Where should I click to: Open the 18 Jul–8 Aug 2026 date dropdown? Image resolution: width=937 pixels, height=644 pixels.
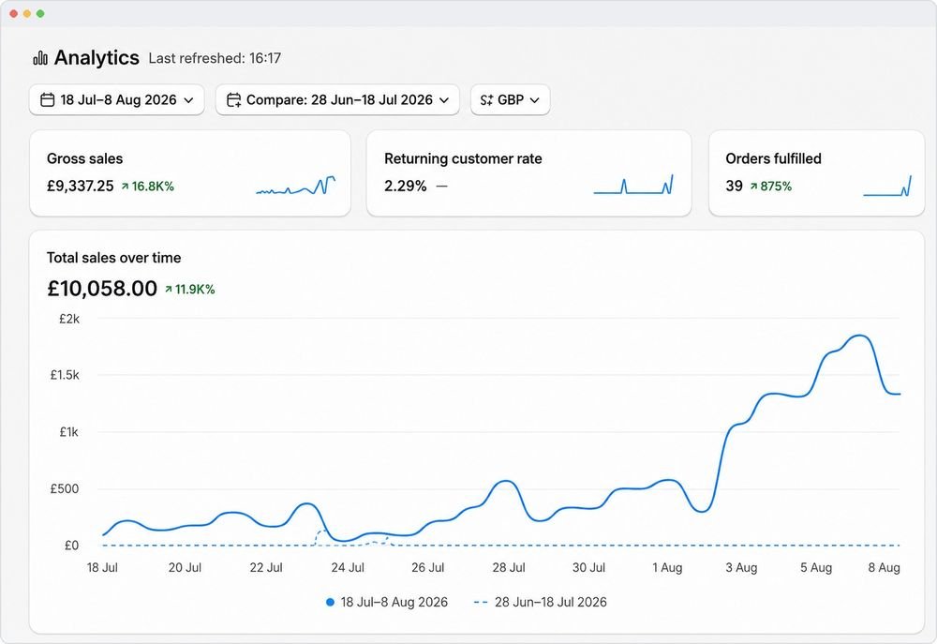click(x=117, y=100)
